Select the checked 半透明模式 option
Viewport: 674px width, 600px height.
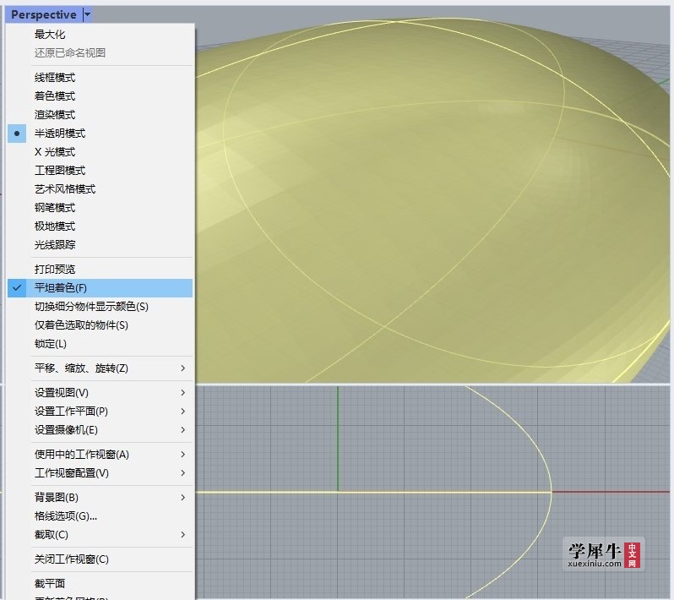coord(101,134)
